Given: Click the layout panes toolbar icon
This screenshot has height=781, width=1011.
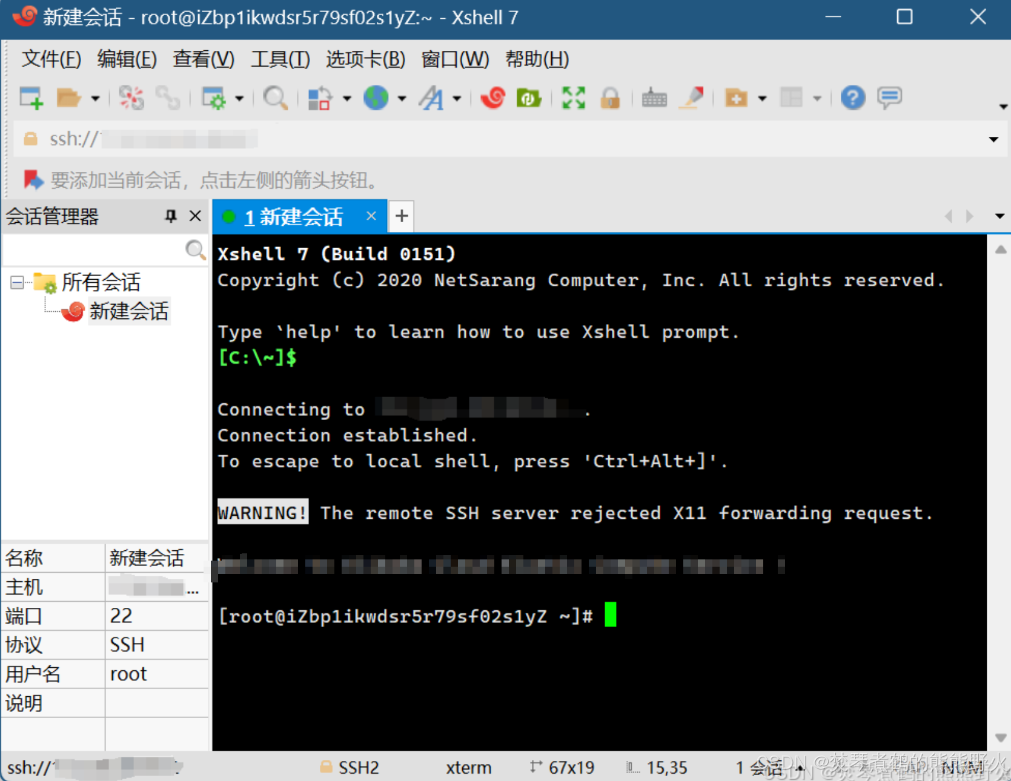Looking at the screenshot, I should click(x=791, y=97).
